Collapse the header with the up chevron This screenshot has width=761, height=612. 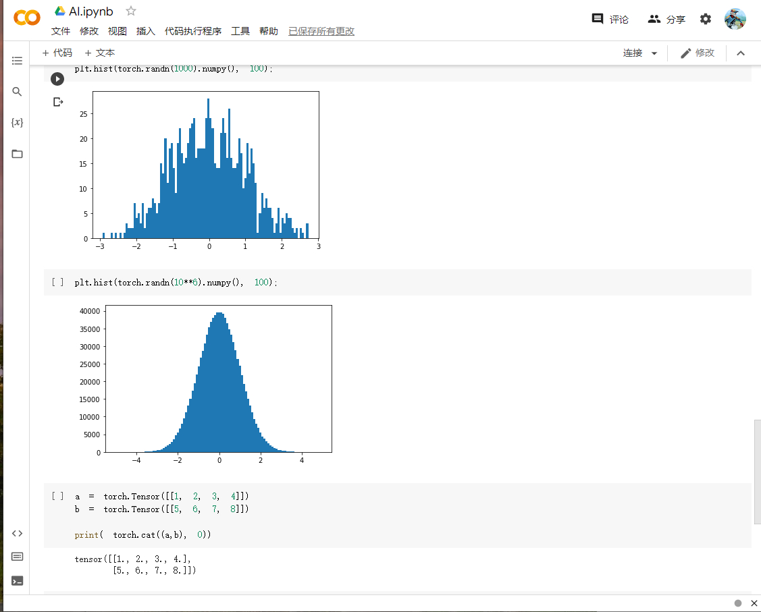pos(741,53)
